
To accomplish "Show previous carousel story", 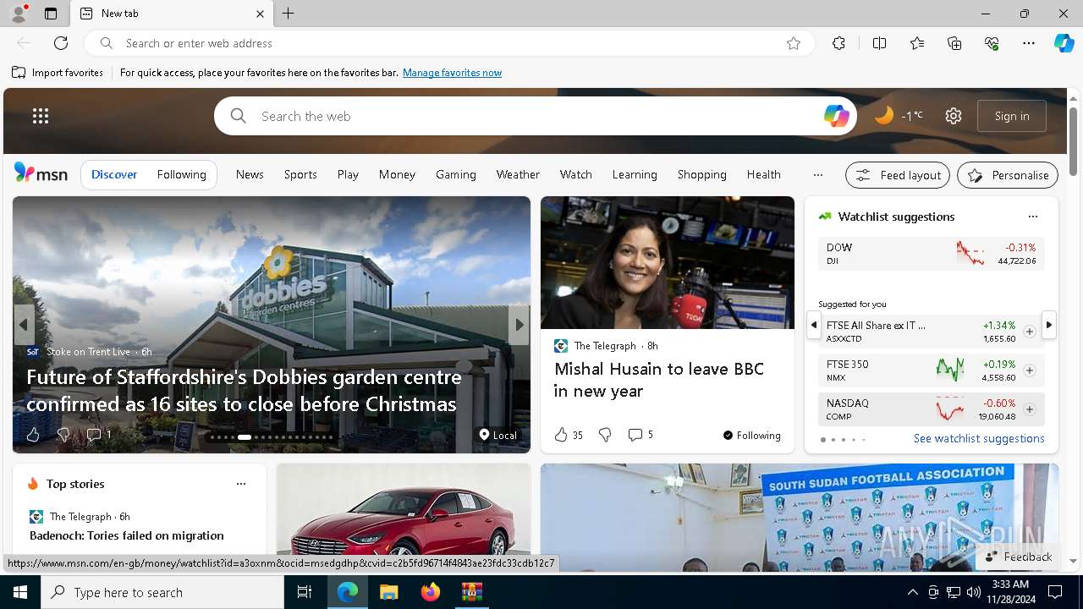I will pos(24,325).
